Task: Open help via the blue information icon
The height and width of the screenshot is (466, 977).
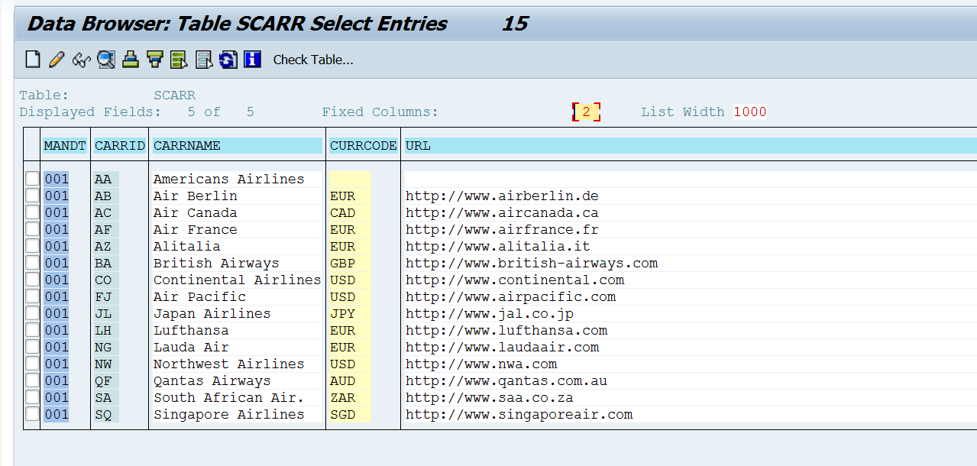Action: (x=252, y=60)
